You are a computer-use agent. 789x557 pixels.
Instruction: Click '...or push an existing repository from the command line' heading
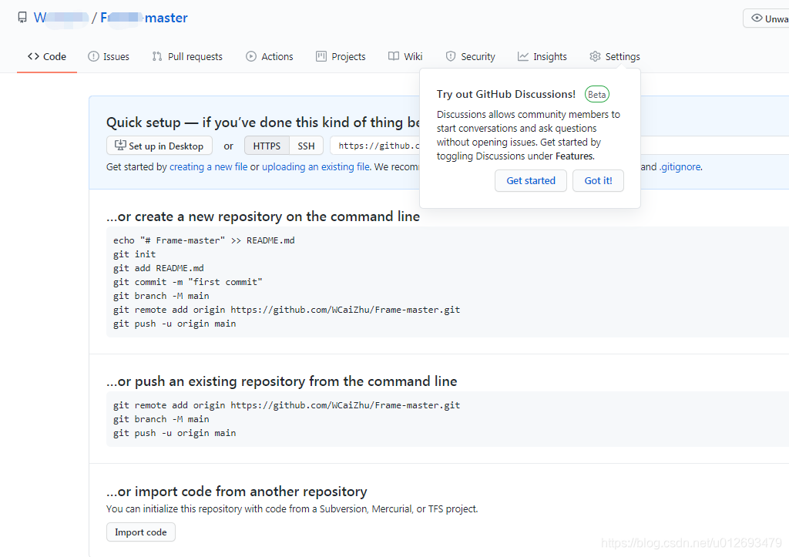pyautogui.click(x=282, y=381)
